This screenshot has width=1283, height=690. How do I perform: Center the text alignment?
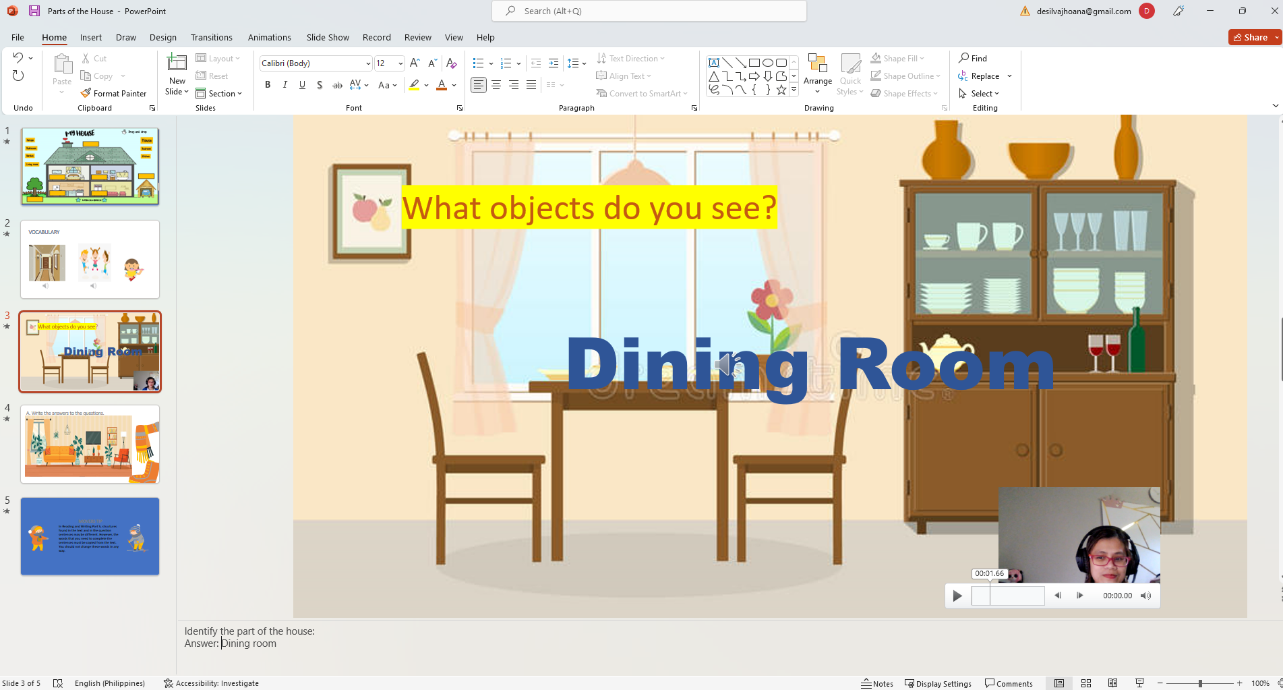click(496, 84)
